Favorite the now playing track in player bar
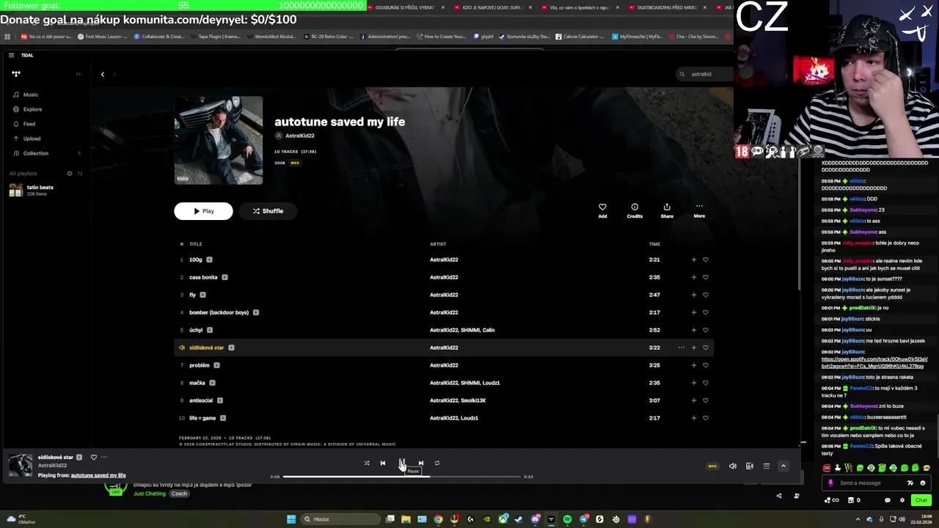 click(93, 458)
